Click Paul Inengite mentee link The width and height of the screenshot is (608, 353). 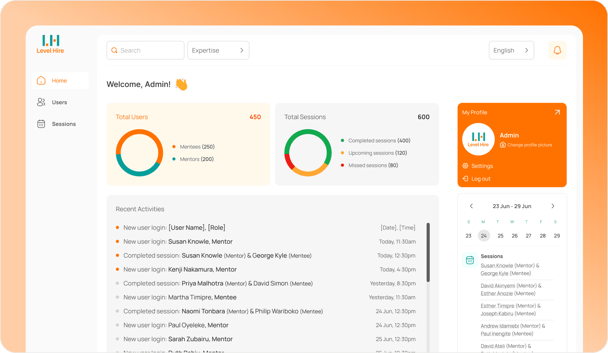click(x=495, y=334)
